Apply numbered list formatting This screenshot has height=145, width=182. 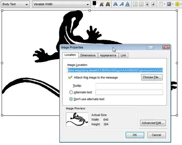point(141,4)
